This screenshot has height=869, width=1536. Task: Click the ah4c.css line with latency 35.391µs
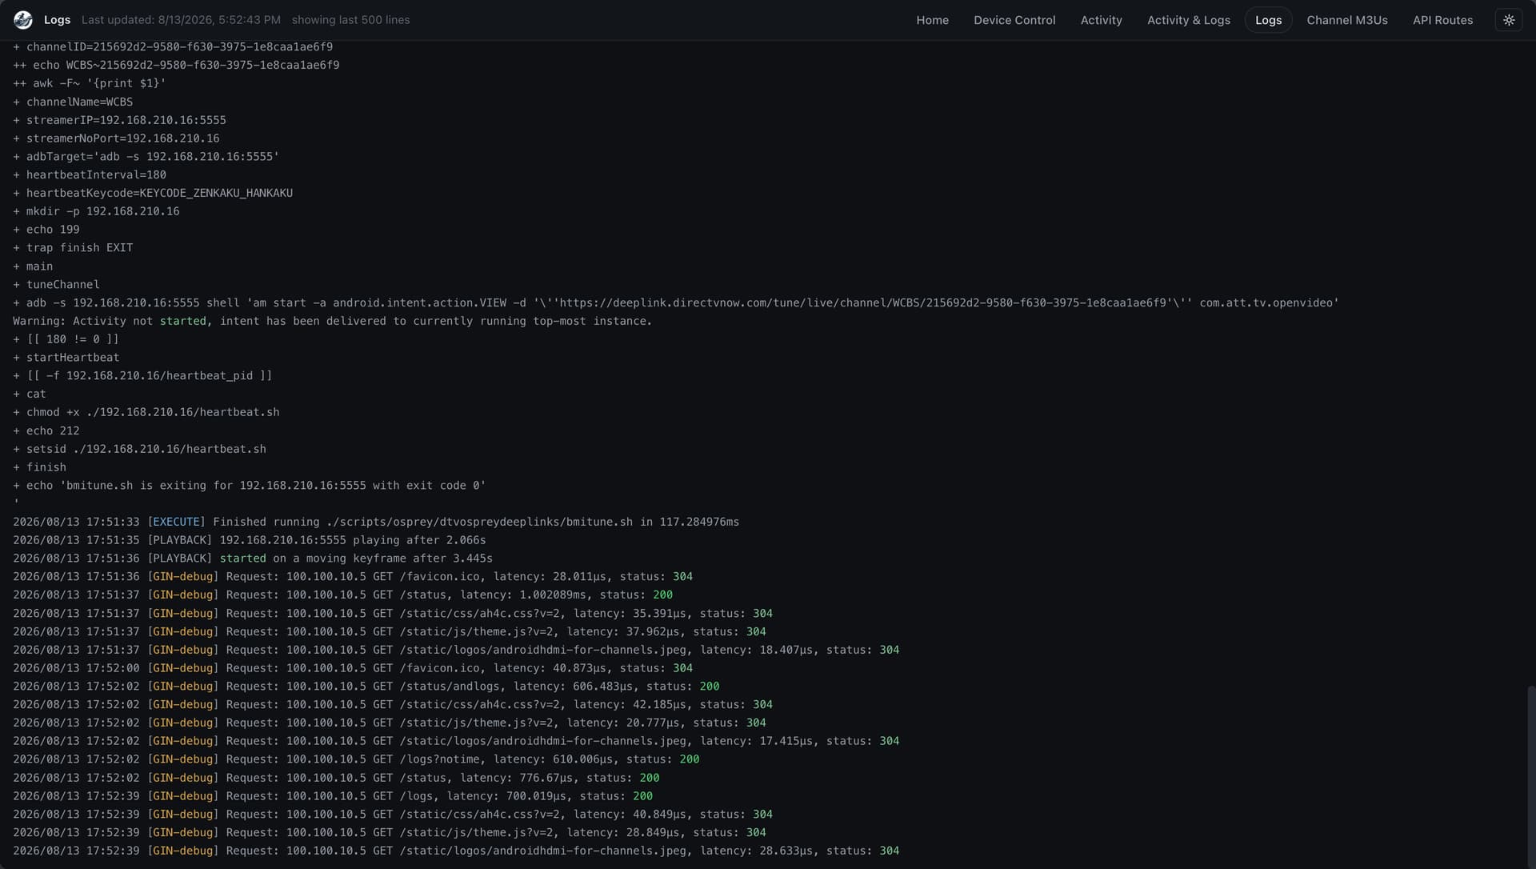(x=393, y=614)
